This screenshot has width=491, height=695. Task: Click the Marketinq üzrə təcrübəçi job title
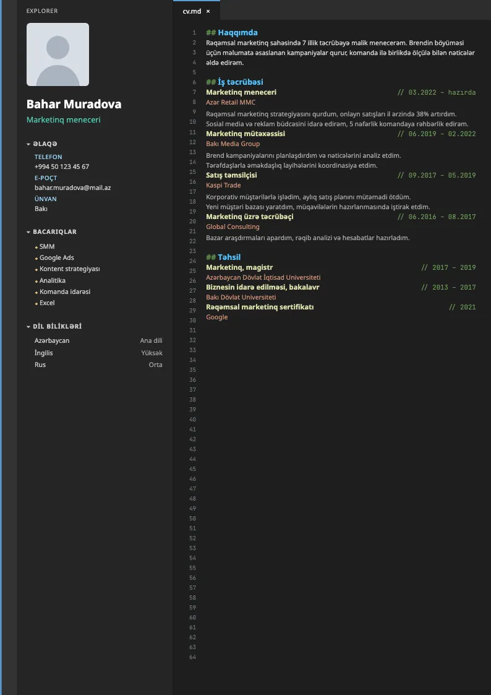point(250,217)
